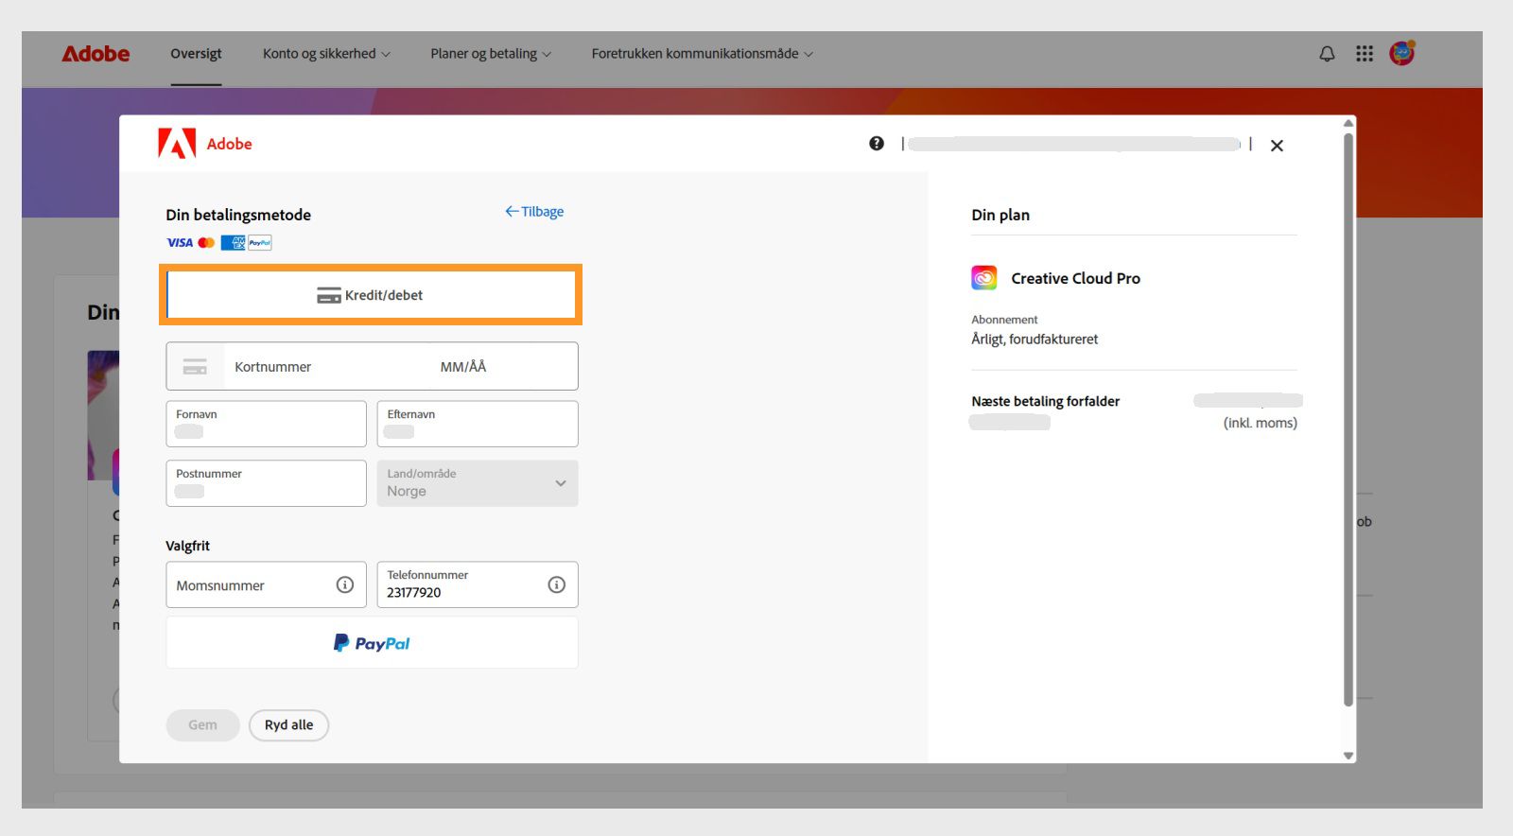This screenshot has width=1513, height=836.
Task: Show info for Telefonnummer field
Action: [557, 584]
